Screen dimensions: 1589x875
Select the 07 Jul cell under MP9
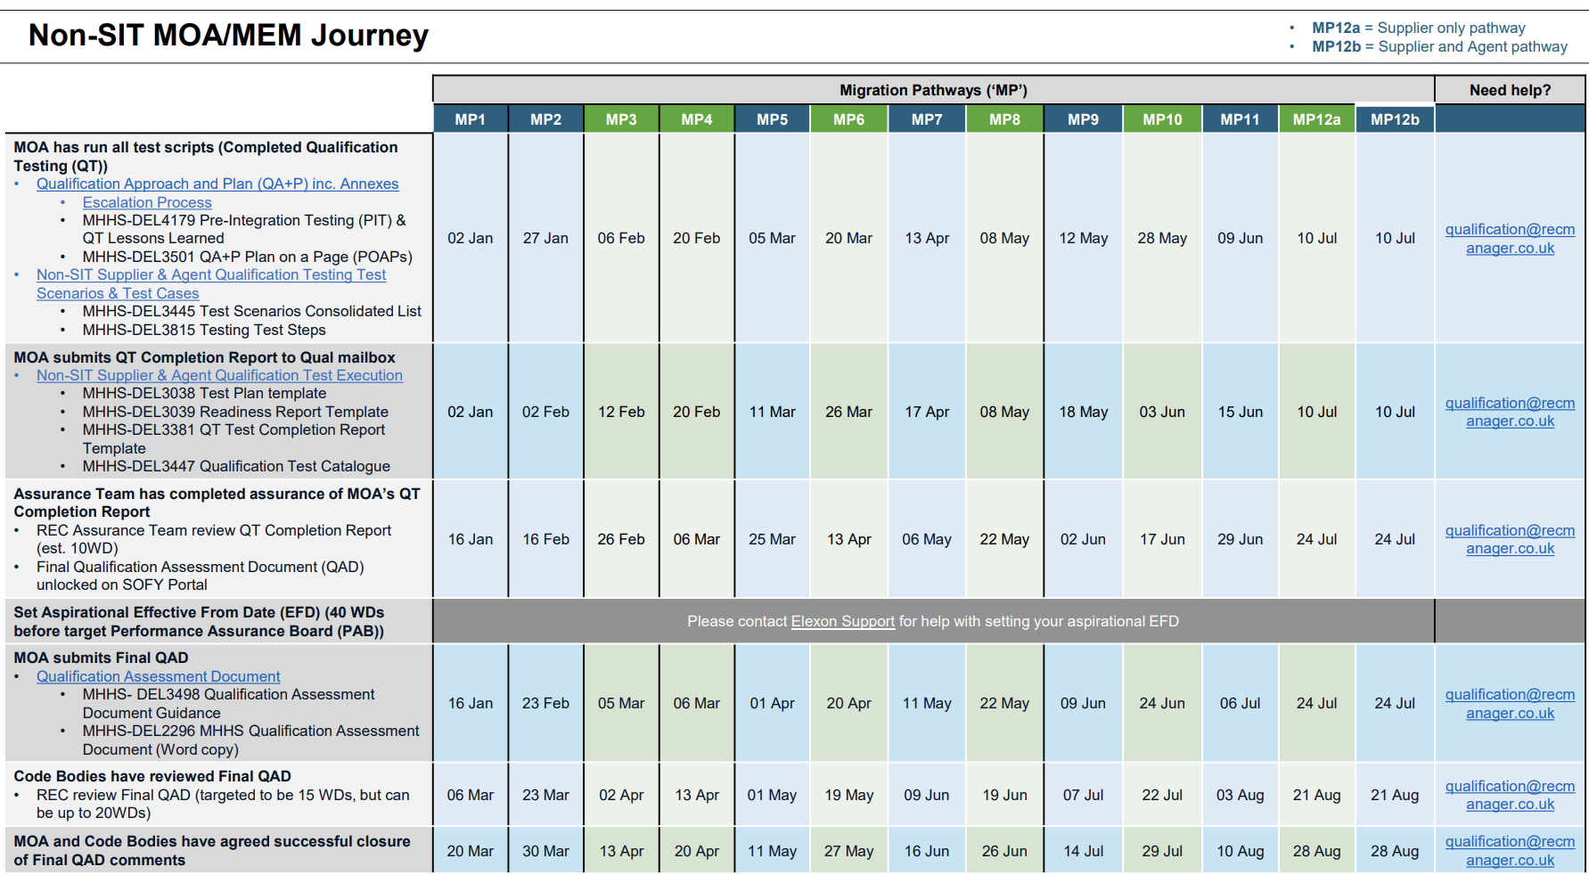pos(1083,795)
